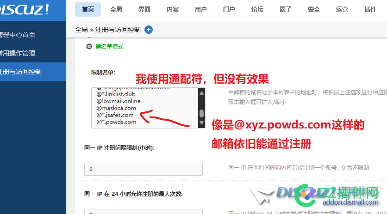
Task: Select the 黑名单模式 radio button
Action: pyautogui.click(x=89, y=46)
